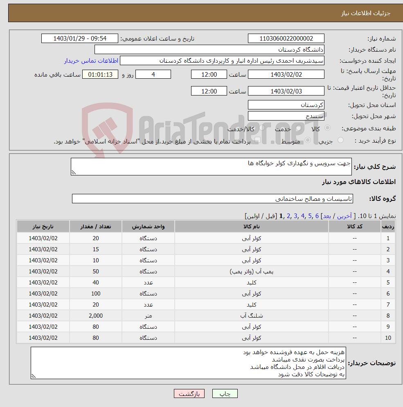The width and height of the screenshot is (403, 407).
Task: Click the کد کالا column header
Action: 355,227
